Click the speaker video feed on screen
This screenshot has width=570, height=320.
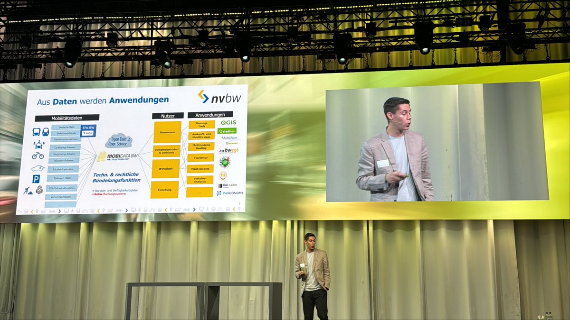coord(437,141)
